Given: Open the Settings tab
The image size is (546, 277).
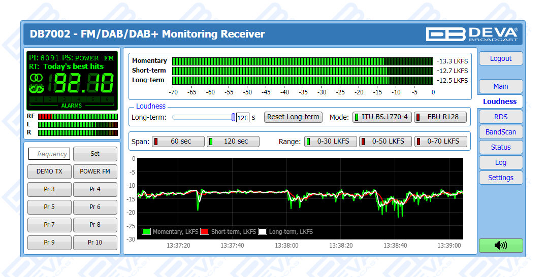Looking at the screenshot, I should click(x=500, y=178).
